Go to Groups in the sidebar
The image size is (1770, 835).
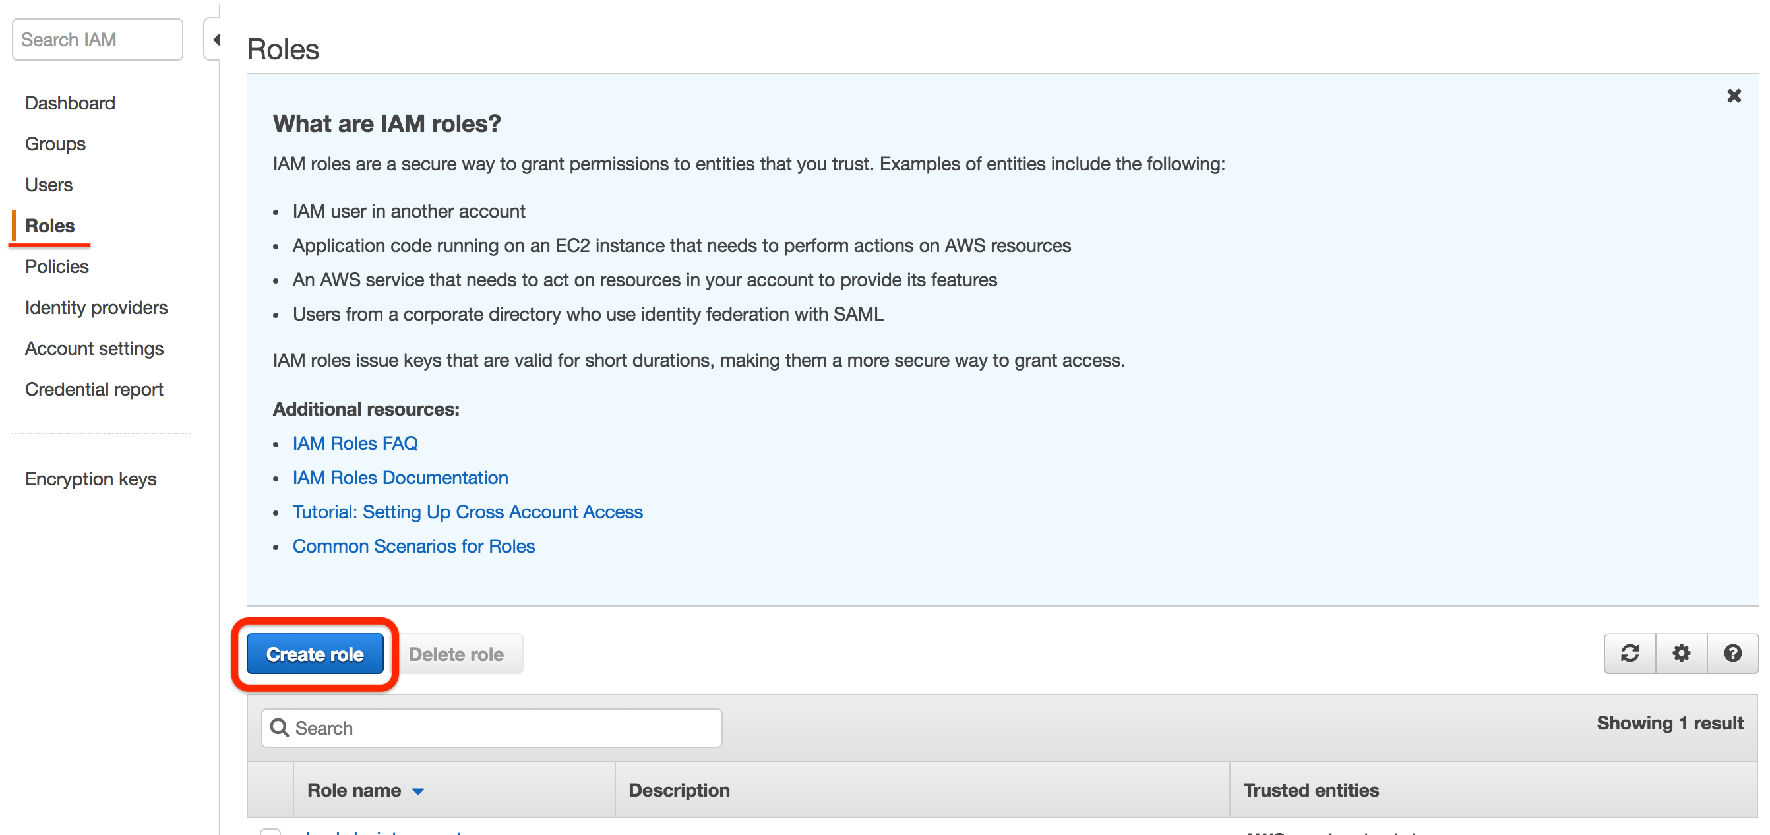[55, 144]
